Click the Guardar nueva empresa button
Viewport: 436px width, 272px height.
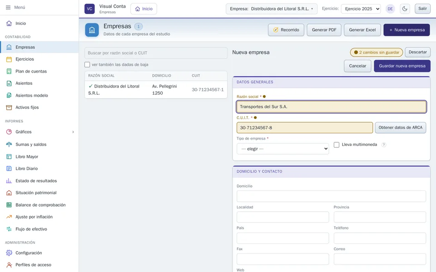(x=402, y=66)
